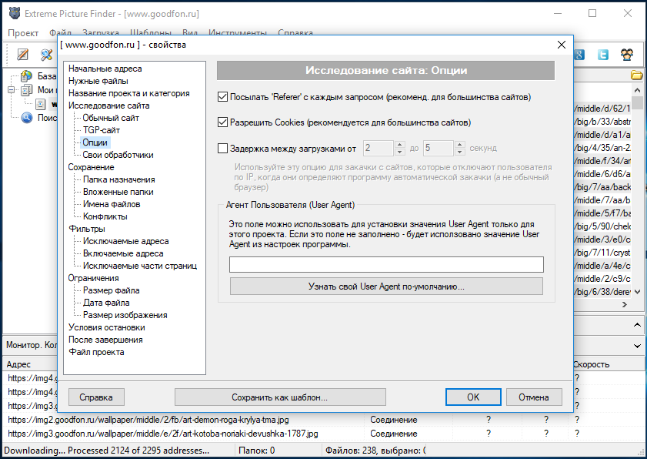Click the empty User Agent text field
Viewport: 647px width, 459px height.
point(386,264)
